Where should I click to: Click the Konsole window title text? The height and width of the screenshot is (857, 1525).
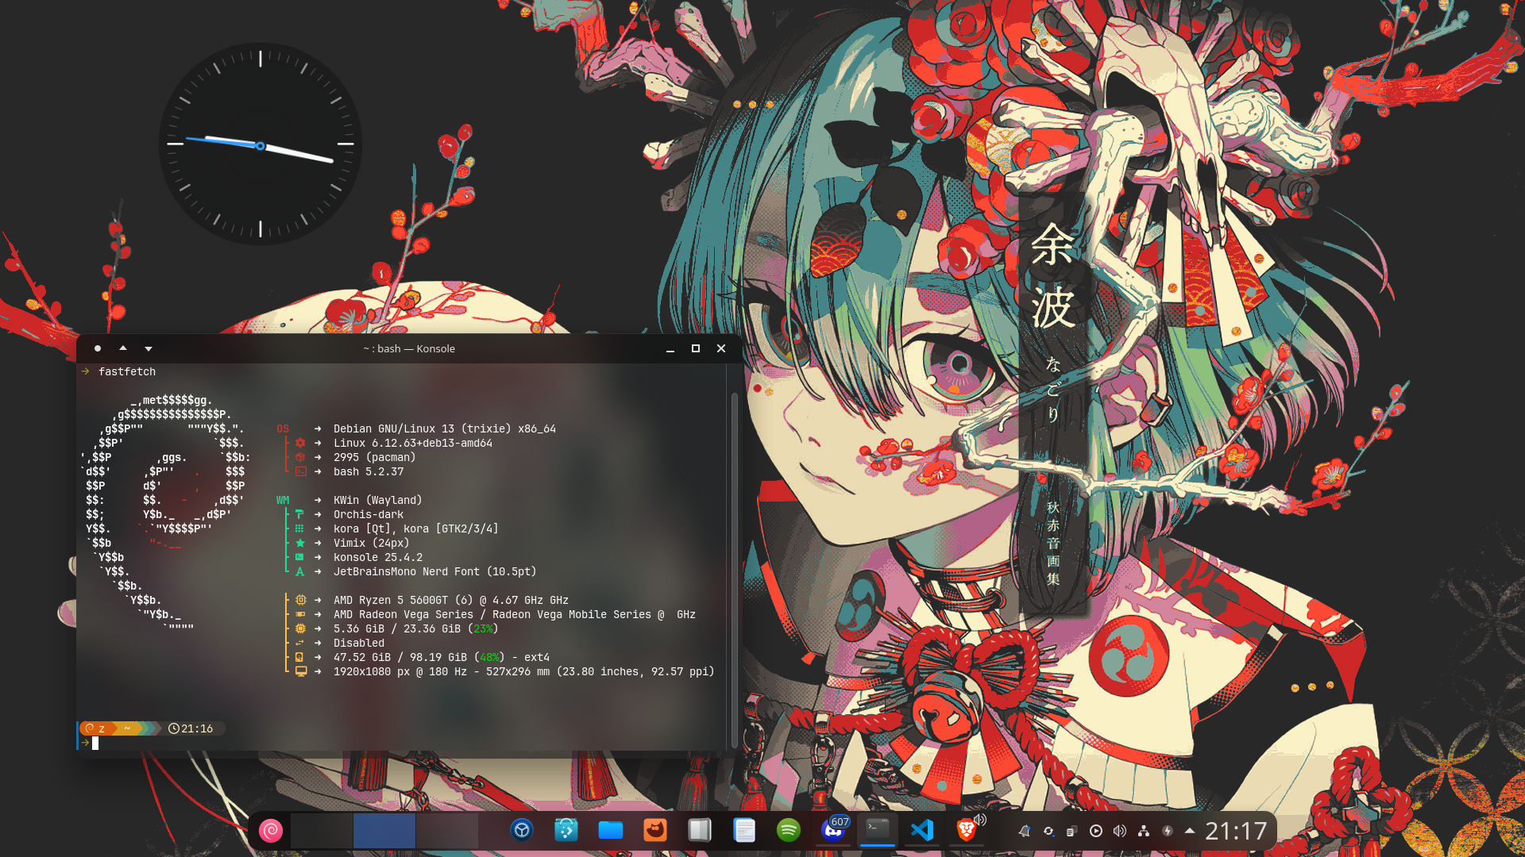tap(409, 348)
